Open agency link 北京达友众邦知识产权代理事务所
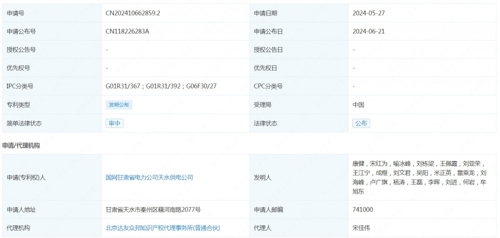 tap(162, 228)
